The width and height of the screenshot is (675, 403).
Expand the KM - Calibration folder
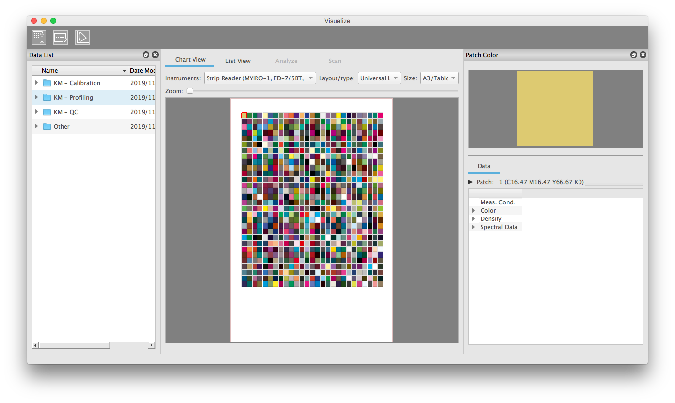tap(37, 83)
